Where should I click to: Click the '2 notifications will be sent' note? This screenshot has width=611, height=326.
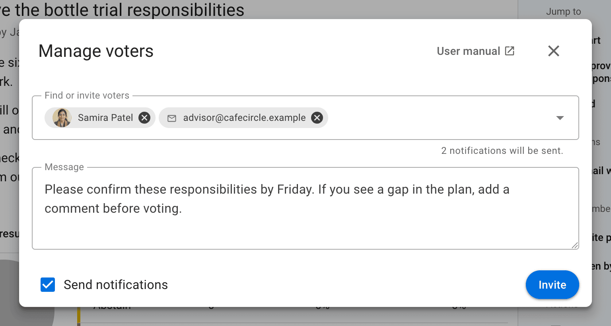tap(502, 151)
